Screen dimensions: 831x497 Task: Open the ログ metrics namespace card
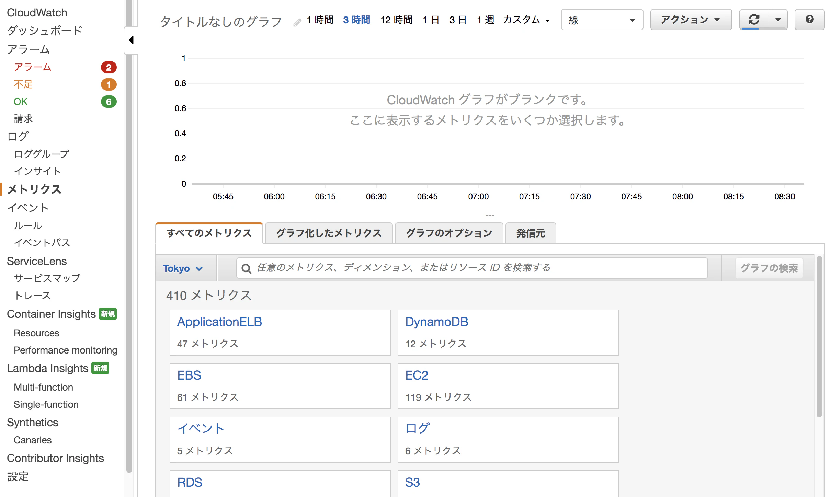508,440
